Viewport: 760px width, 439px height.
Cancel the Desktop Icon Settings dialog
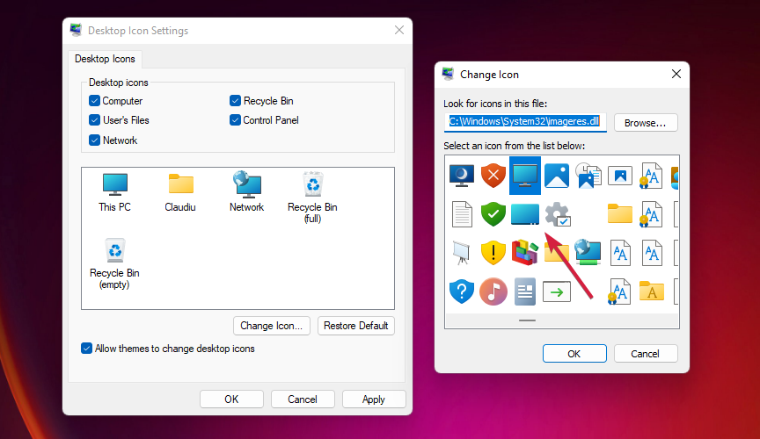click(x=303, y=399)
